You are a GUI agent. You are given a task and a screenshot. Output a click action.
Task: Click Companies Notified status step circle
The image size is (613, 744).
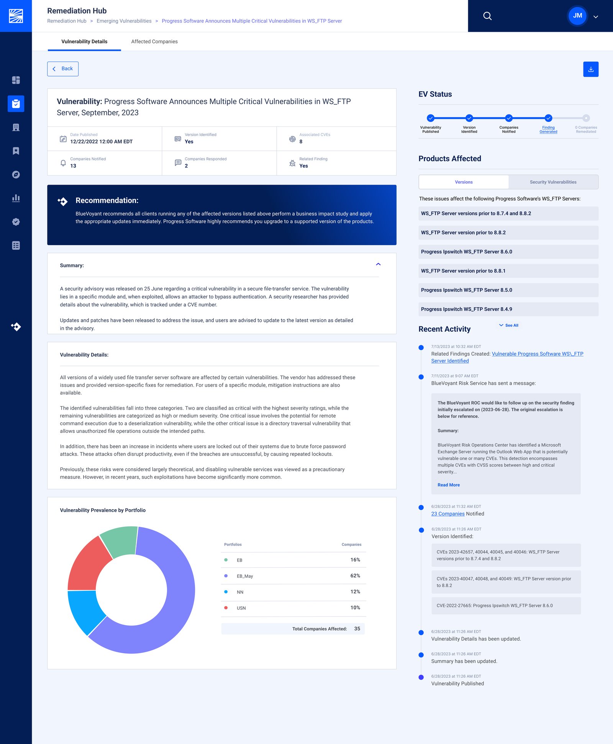[508, 118]
